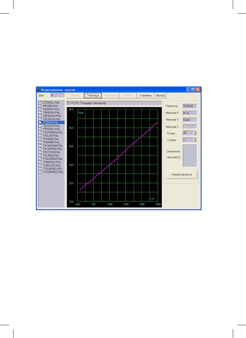The width and height of the screenshot is (246, 338).
Task: Click the disabled Далее button
Action: pyautogui.click(x=75, y=95)
